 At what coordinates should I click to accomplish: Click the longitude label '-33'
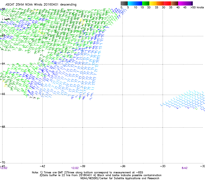[x=163, y=166]
